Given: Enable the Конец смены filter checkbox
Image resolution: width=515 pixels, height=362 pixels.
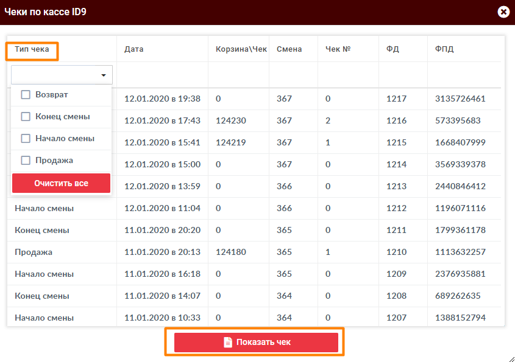Looking at the screenshot, I should point(26,117).
